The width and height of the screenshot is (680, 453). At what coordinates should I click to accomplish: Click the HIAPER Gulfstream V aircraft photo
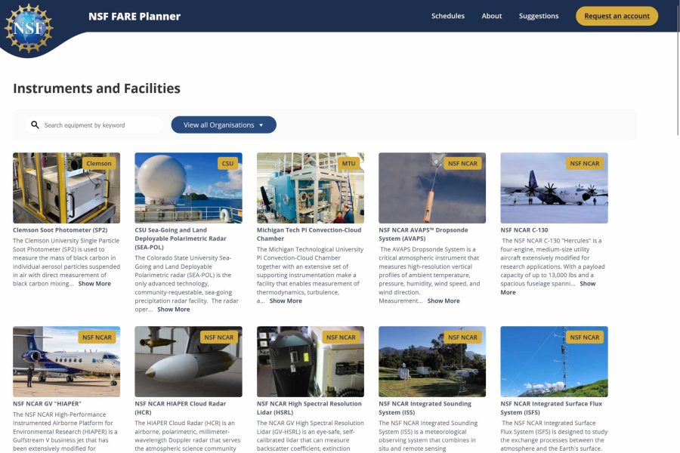coord(66,362)
